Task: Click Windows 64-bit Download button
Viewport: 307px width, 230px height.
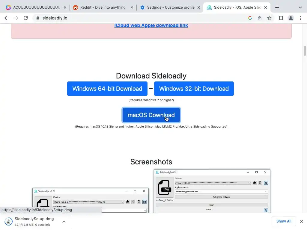Action: [107, 89]
